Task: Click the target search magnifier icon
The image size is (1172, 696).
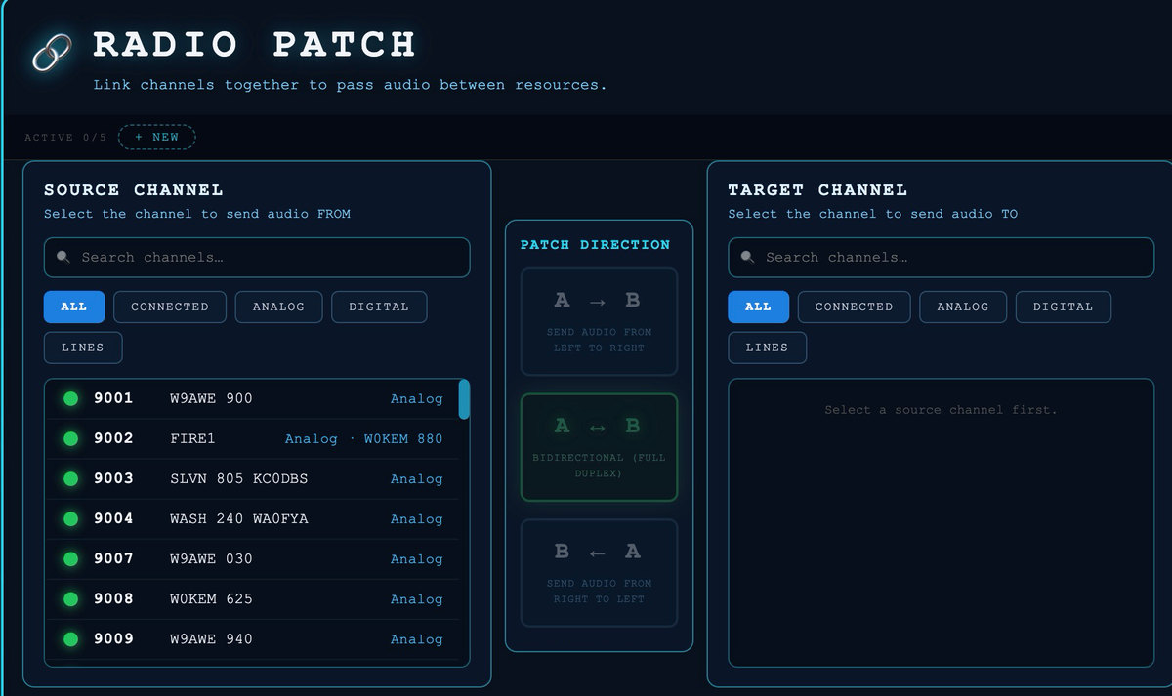Action: [748, 258]
